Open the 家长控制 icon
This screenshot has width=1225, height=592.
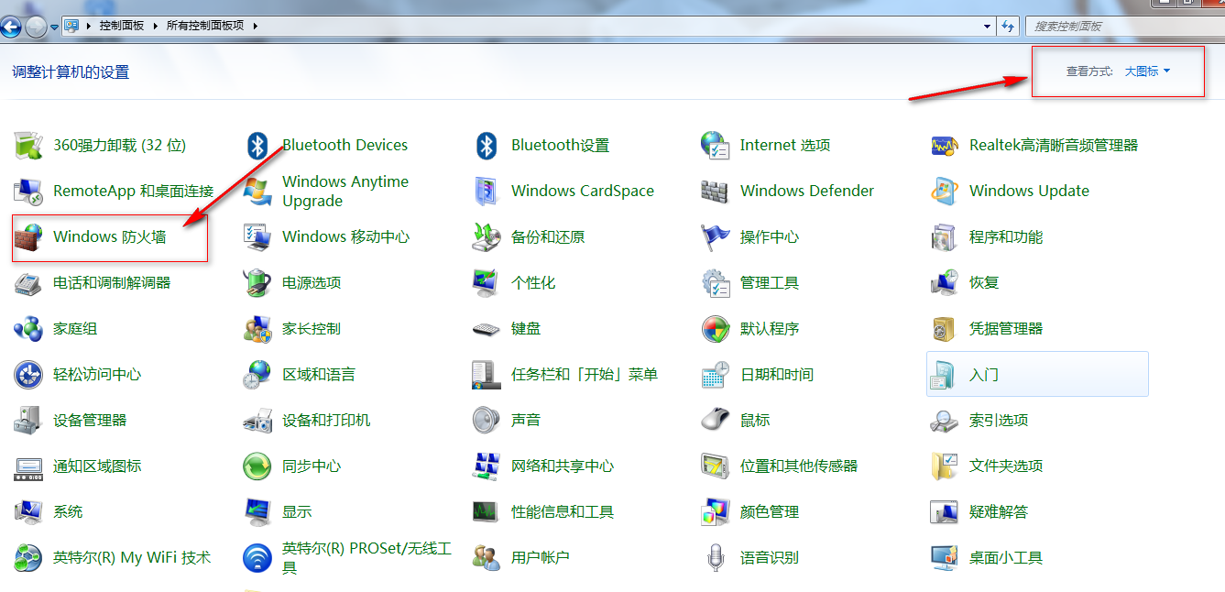pyautogui.click(x=257, y=328)
